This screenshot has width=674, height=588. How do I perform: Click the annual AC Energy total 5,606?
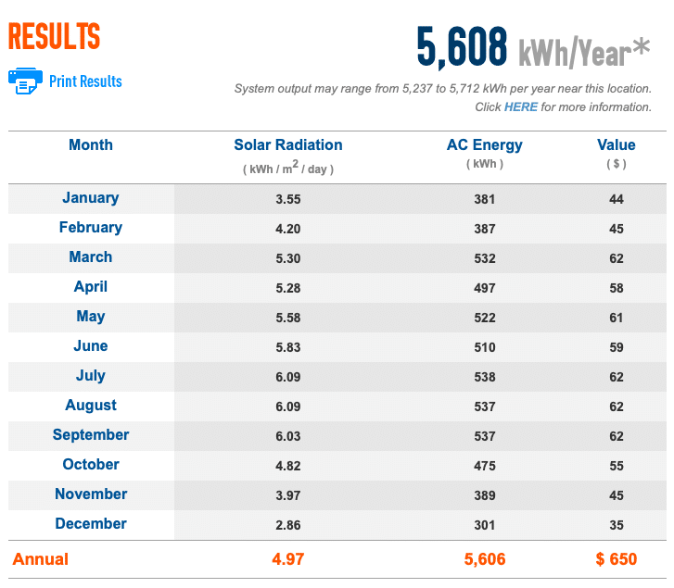484,558
